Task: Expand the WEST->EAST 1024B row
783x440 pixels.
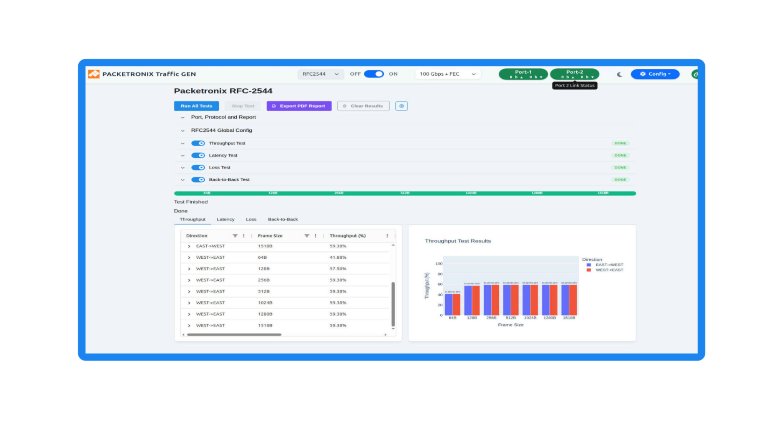Action: coord(189,303)
